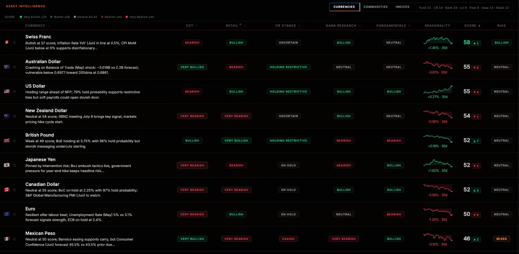
Task: Click British Pound score change +7 badge
Action: (x=476, y=141)
